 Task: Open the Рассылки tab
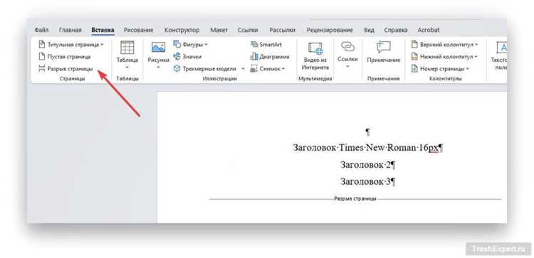(283, 30)
